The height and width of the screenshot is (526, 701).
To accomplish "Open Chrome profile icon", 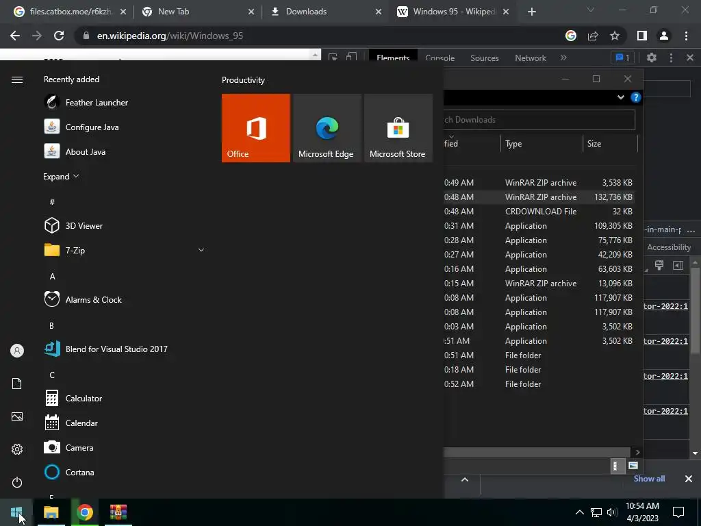I will pyautogui.click(x=664, y=36).
